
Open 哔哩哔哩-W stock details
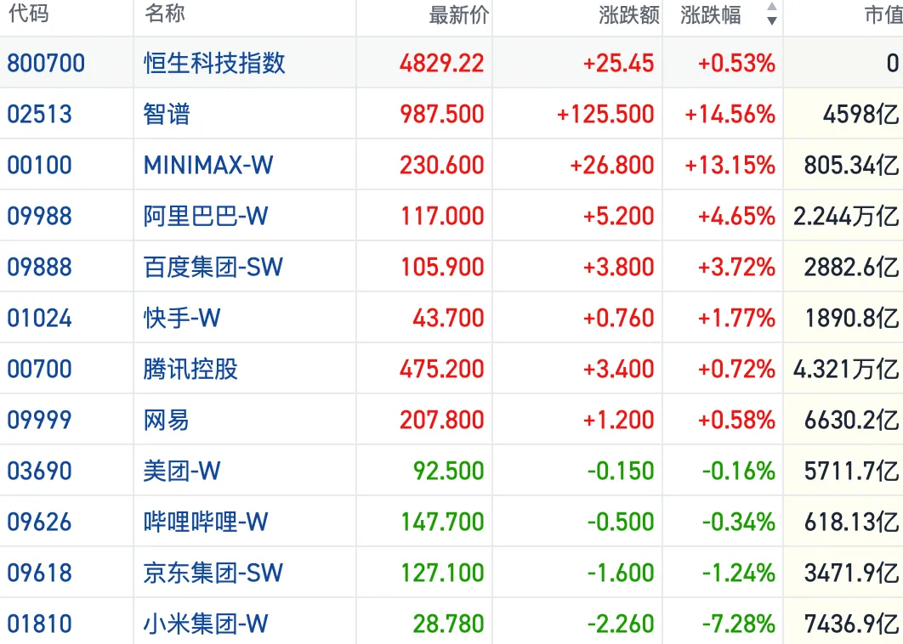coord(206,522)
